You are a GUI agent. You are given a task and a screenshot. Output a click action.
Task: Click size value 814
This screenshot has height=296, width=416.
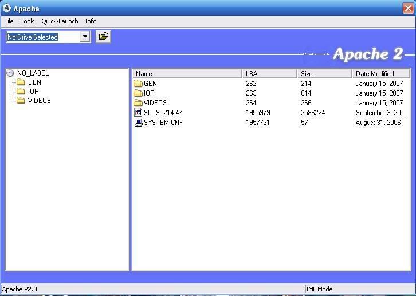coord(306,93)
